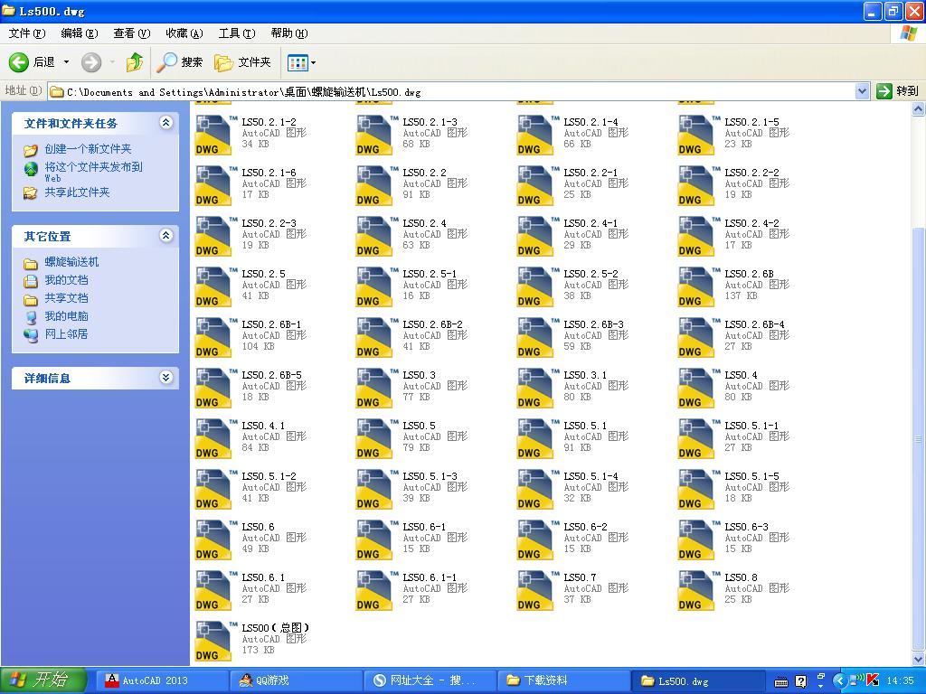The width and height of the screenshot is (926, 694).
Task: Click the vertical scrollbar down arrow
Action: pyautogui.click(x=918, y=660)
